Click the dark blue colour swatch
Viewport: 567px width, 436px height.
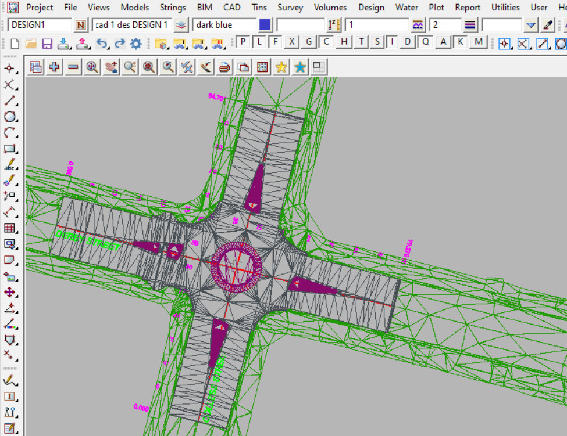click(265, 25)
